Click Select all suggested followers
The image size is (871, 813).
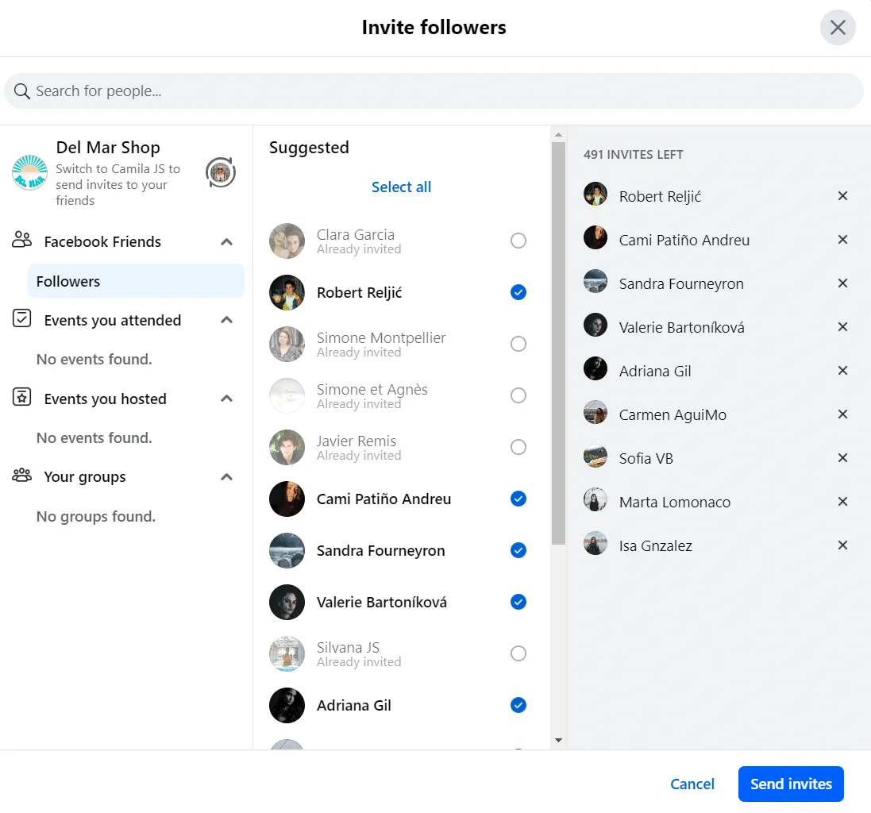[x=401, y=187]
